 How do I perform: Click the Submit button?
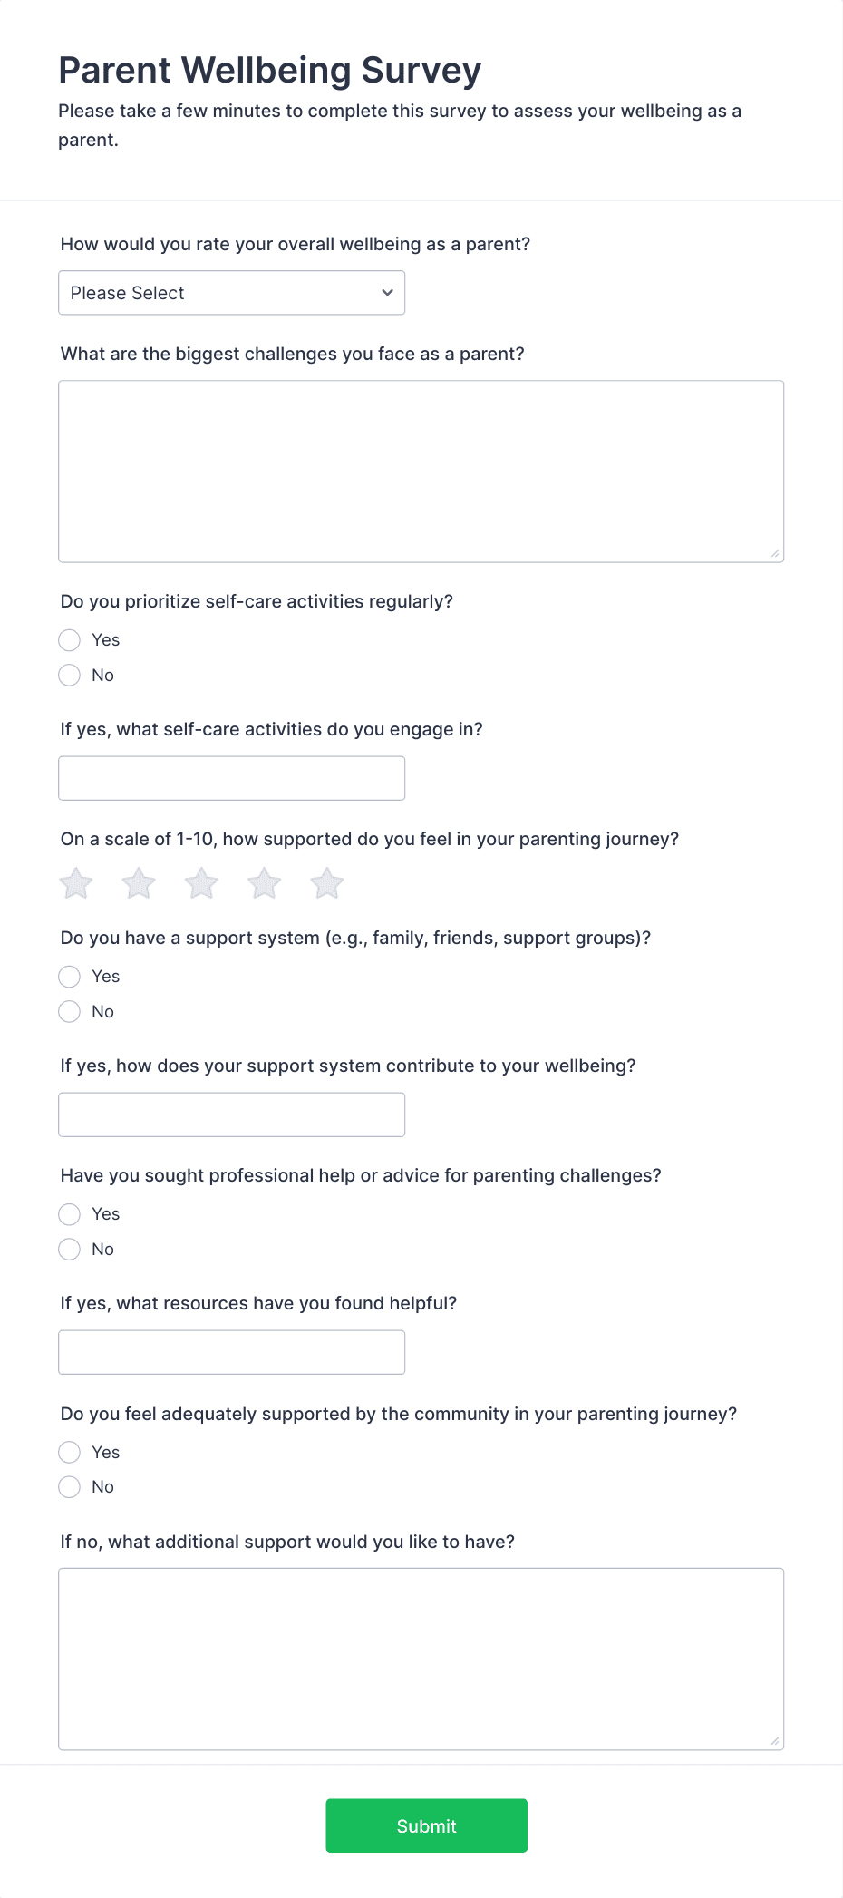point(426,1825)
